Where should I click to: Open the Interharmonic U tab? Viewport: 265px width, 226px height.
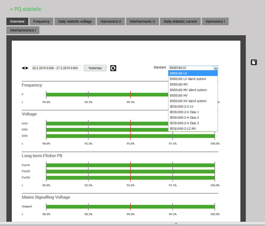point(142,22)
